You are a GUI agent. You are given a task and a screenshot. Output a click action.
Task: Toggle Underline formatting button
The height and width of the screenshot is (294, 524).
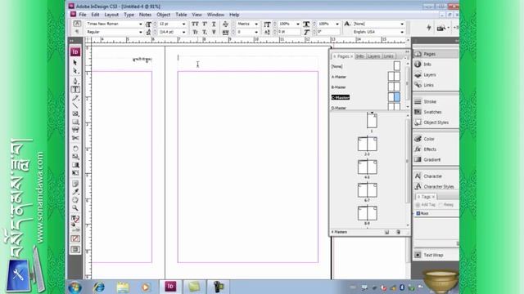point(214,24)
